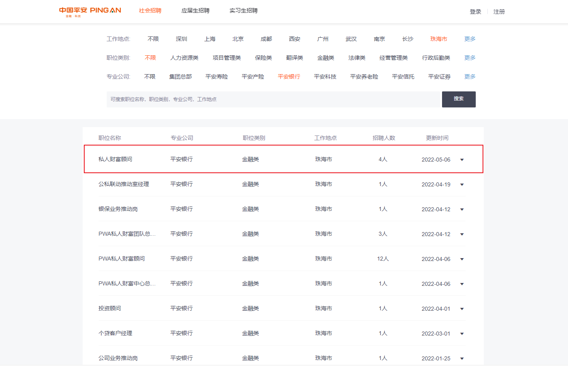Screen dimensions: 568x366
Task: Filter category by 金融类
Action: (x=326, y=58)
